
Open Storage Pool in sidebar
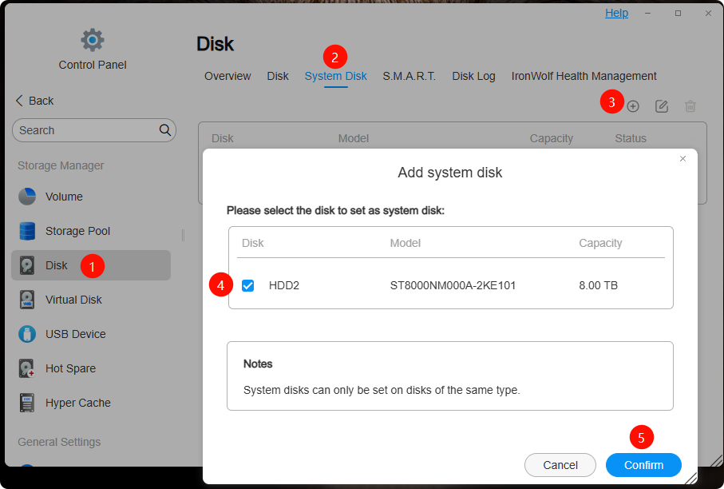pos(91,231)
